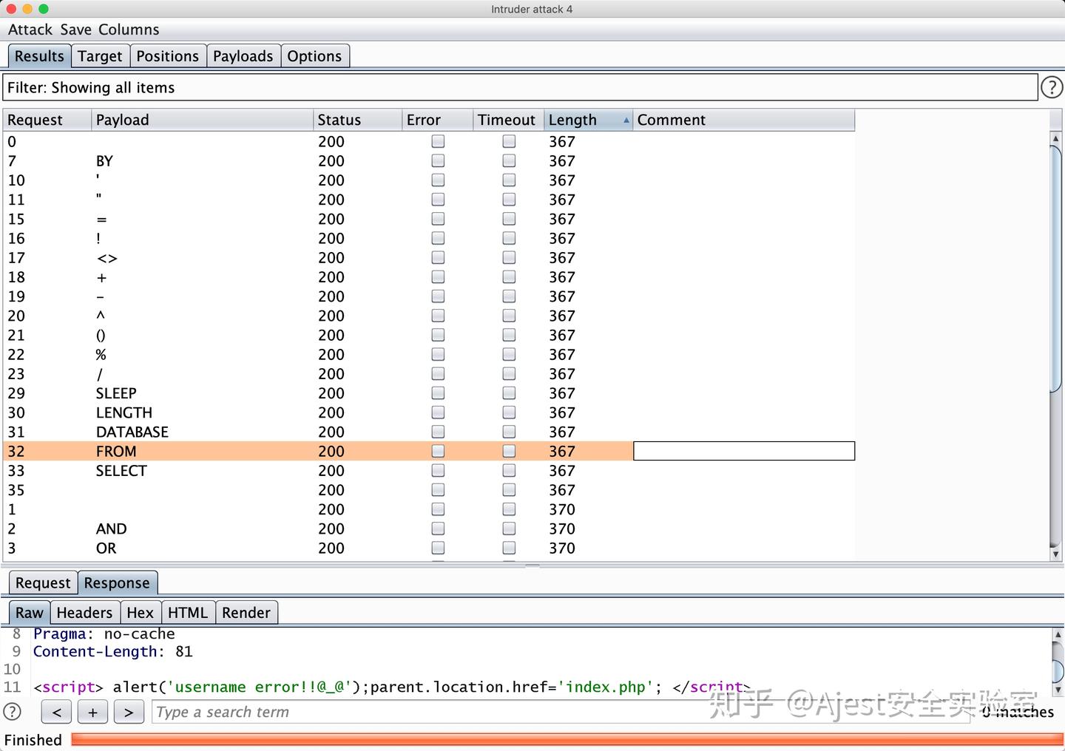View the response Headers tab

[x=84, y=612]
